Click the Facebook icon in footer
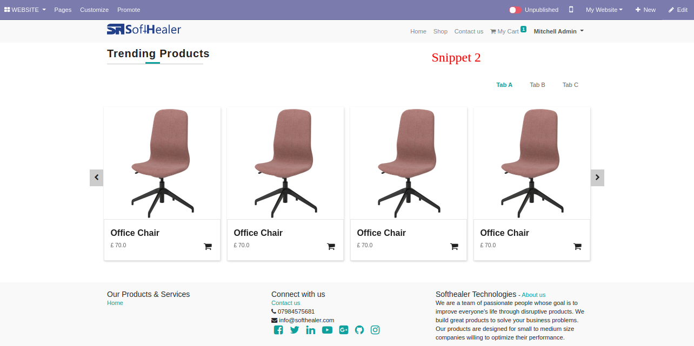Image resolution: width=694 pixels, height=346 pixels. point(278,330)
